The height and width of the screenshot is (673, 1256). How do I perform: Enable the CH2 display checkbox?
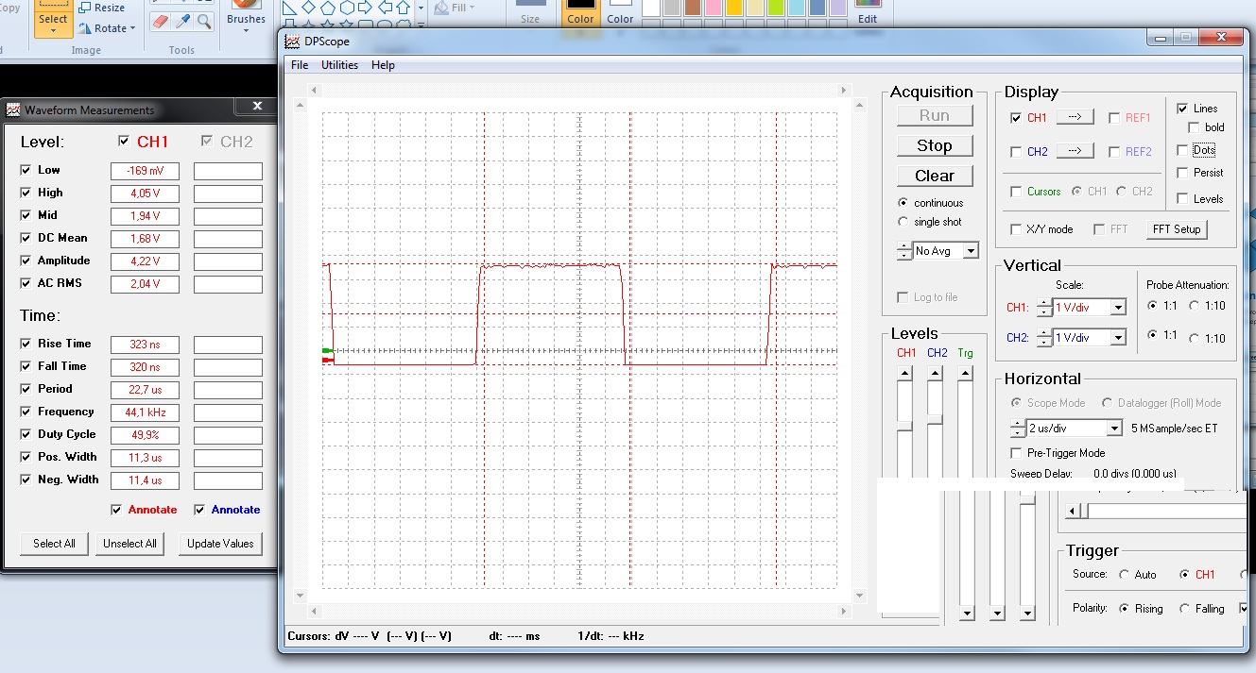point(1016,152)
